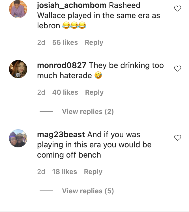Like josiah_achombom's comment with the heart
This screenshot has width=189, height=212.
tap(177, 9)
